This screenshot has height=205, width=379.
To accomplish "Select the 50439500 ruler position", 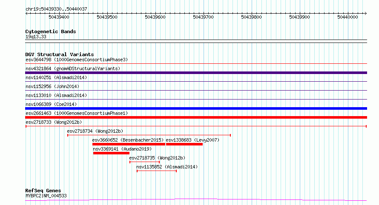I will pyautogui.click(x=107, y=17).
